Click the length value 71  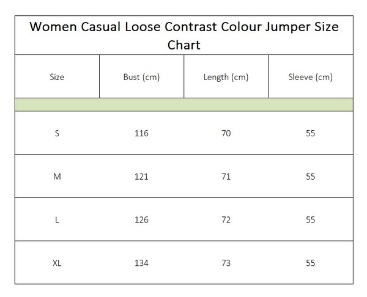click(x=226, y=177)
